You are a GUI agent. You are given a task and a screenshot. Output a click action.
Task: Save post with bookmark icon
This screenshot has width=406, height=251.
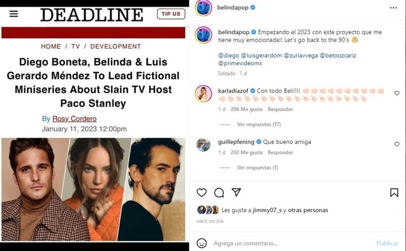(x=394, y=193)
